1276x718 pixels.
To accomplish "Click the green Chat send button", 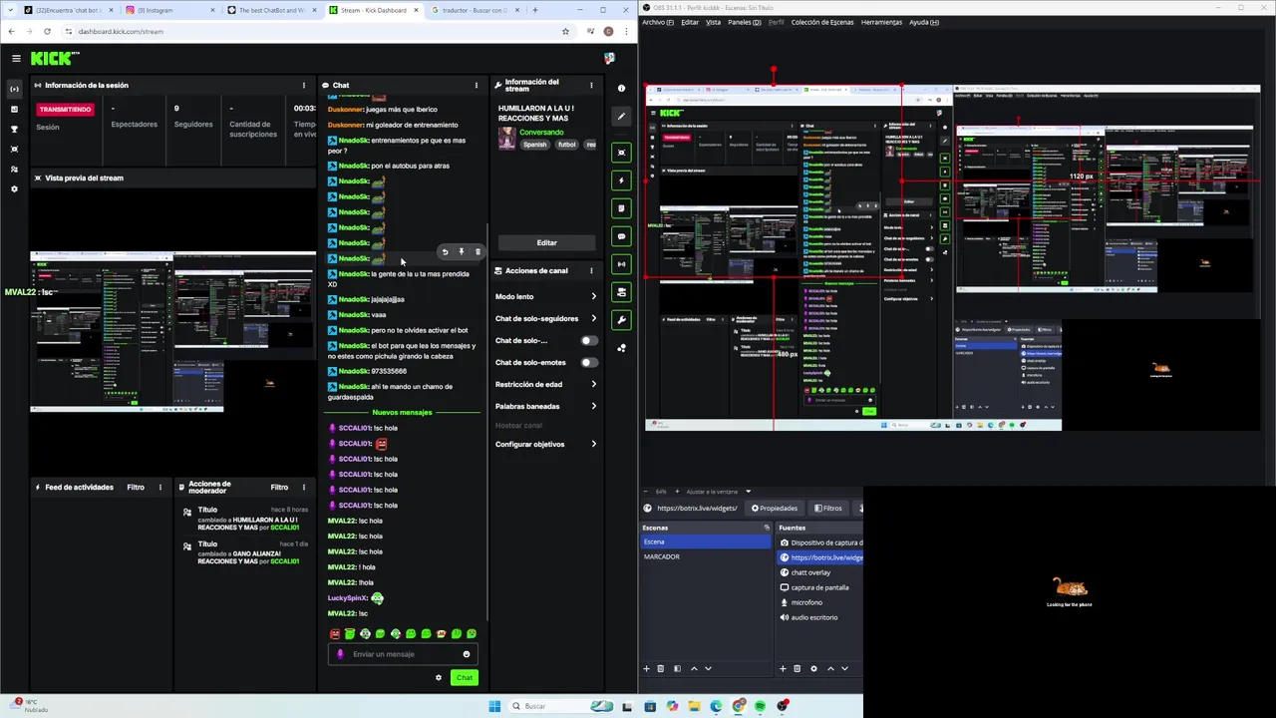I will point(465,678).
